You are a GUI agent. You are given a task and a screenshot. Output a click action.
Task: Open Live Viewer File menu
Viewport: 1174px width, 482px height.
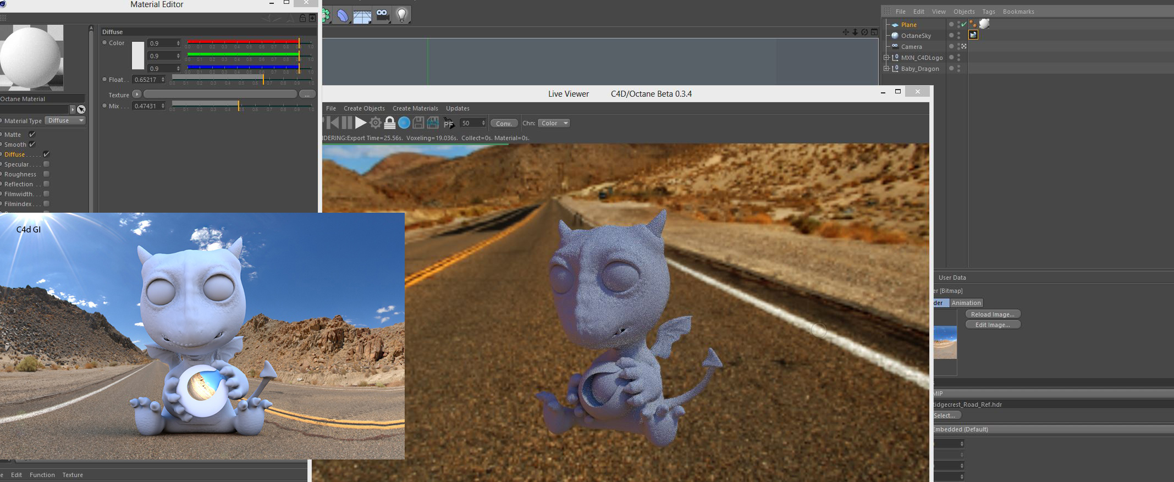[x=331, y=108]
